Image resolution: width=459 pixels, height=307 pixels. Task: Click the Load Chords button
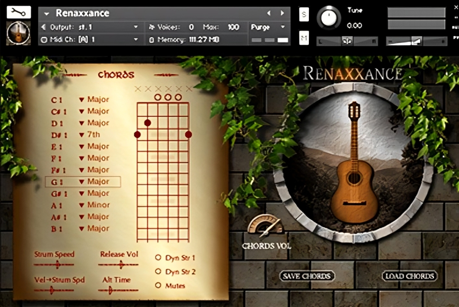point(409,276)
